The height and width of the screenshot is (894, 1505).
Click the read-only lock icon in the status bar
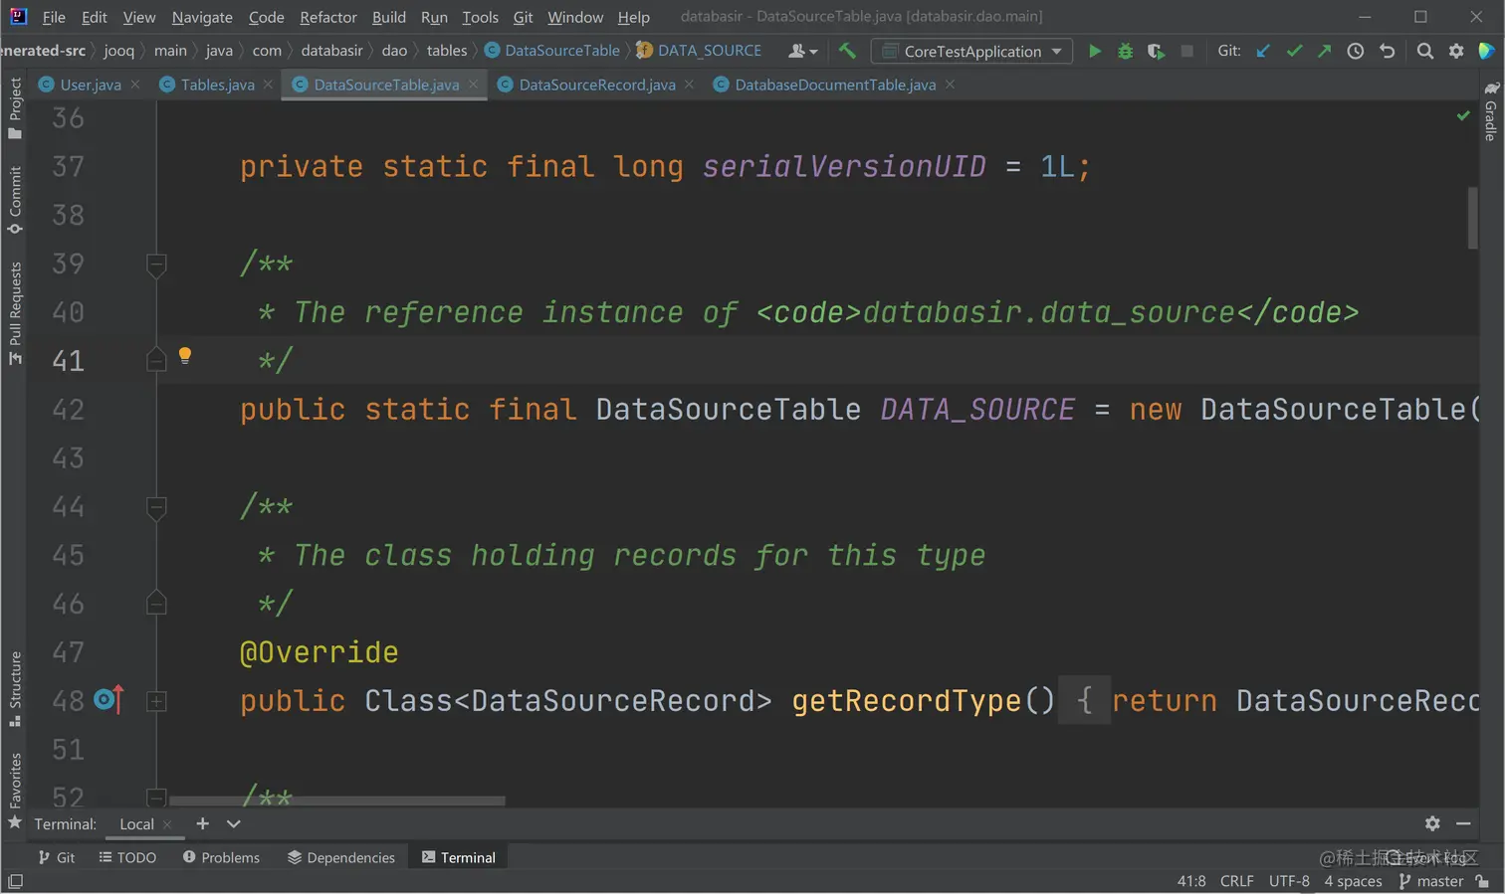[x=1483, y=881]
